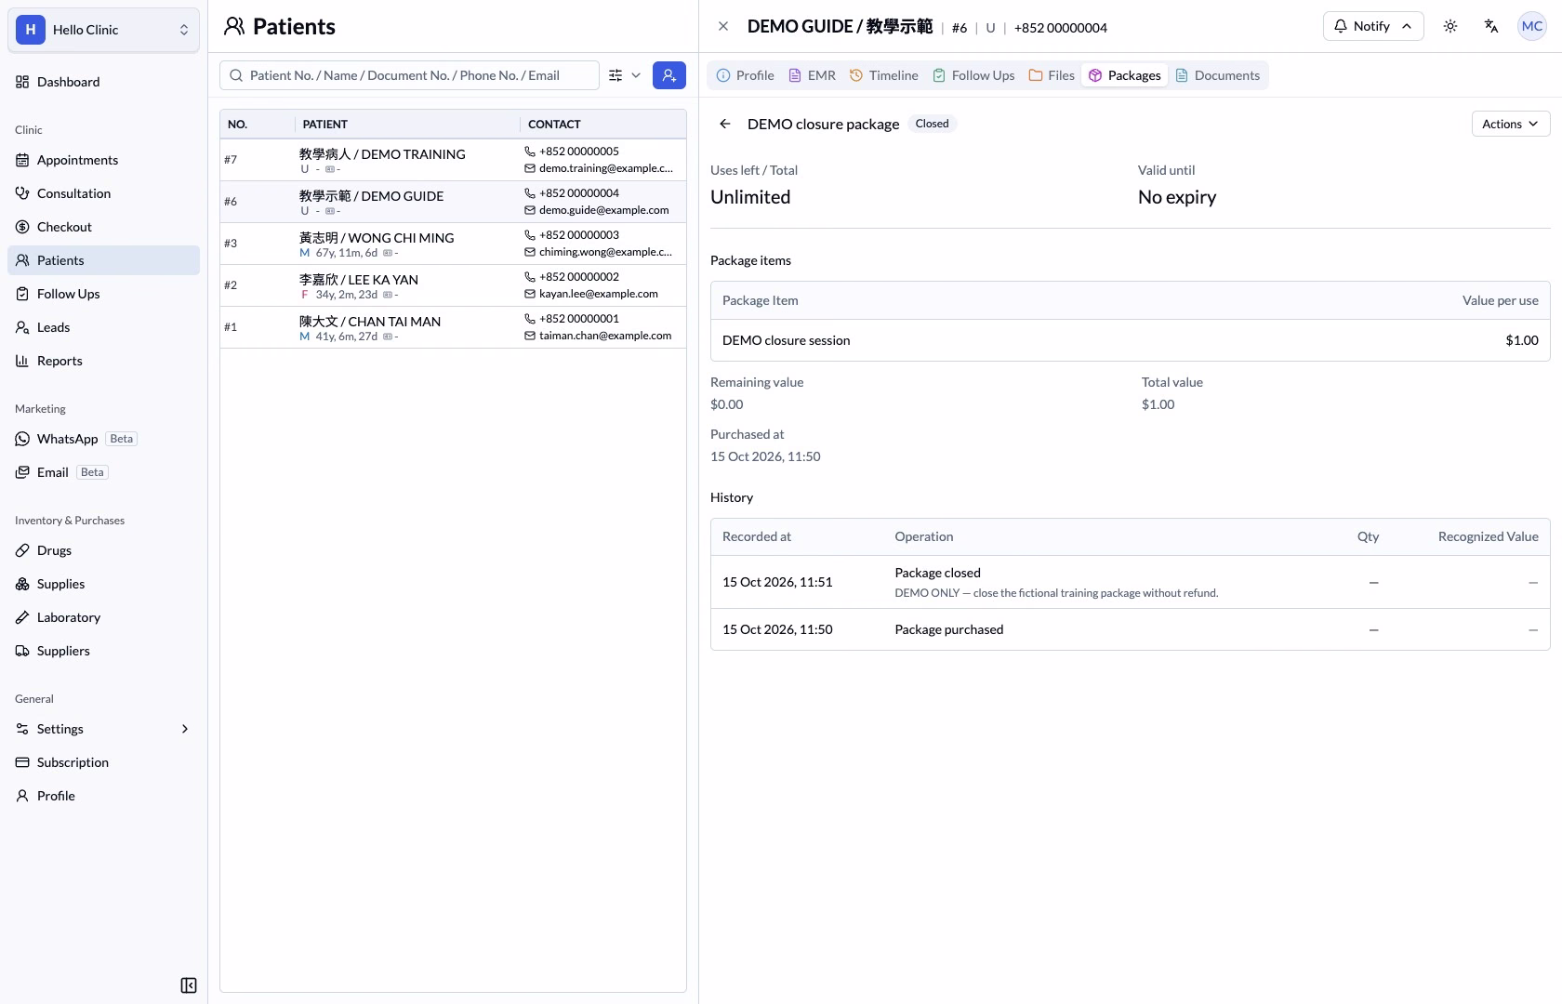Select patient row DEMO TRAINING
This screenshot has width=1562, height=1004.
pyautogui.click(x=453, y=160)
